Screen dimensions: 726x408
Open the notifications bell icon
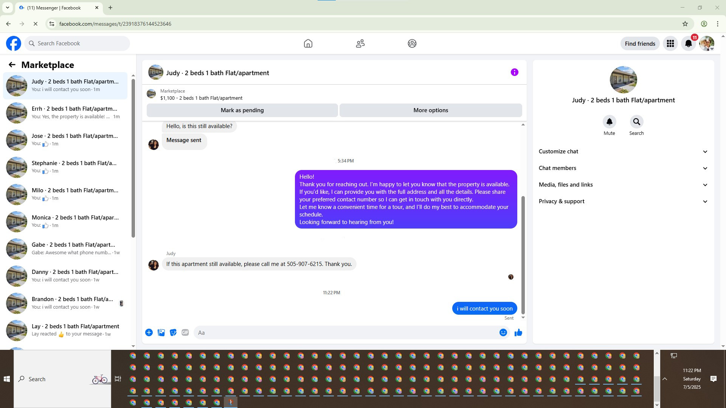coord(688,43)
